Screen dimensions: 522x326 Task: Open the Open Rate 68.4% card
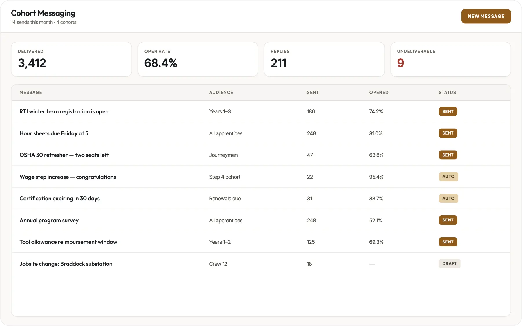pyautogui.click(x=198, y=59)
